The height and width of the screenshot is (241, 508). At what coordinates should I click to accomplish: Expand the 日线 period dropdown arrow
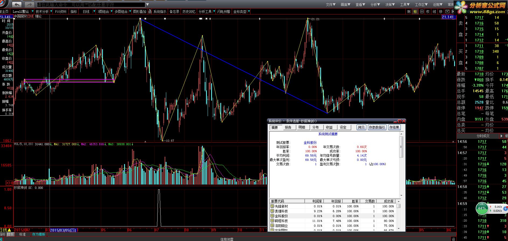pos(94,12)
